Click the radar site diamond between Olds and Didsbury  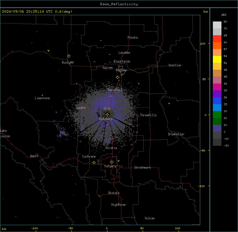(107, 115)
